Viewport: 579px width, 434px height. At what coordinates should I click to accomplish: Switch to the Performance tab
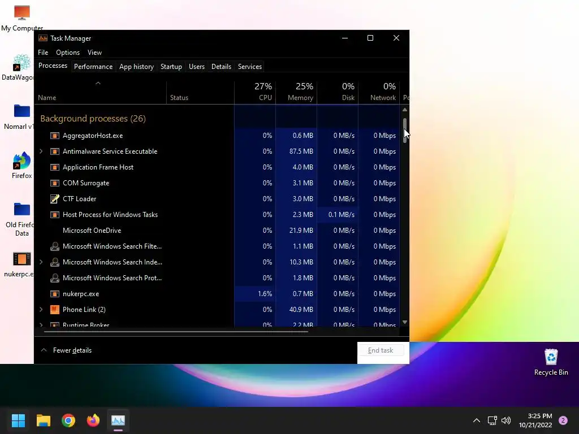(x=93, y=67)
